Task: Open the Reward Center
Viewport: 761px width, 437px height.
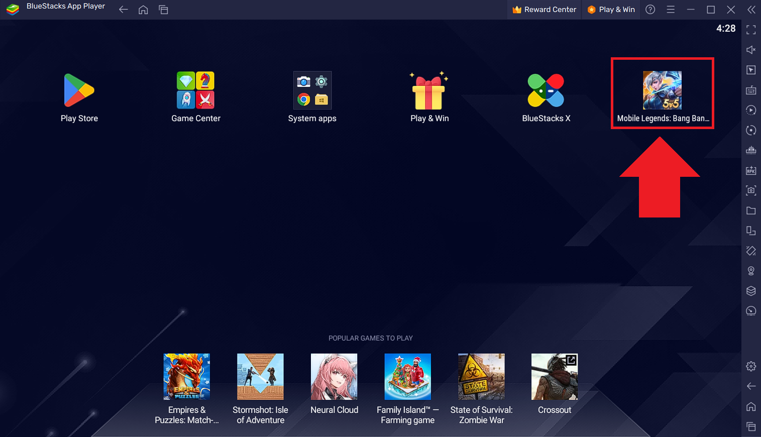Action: [544, 9]
